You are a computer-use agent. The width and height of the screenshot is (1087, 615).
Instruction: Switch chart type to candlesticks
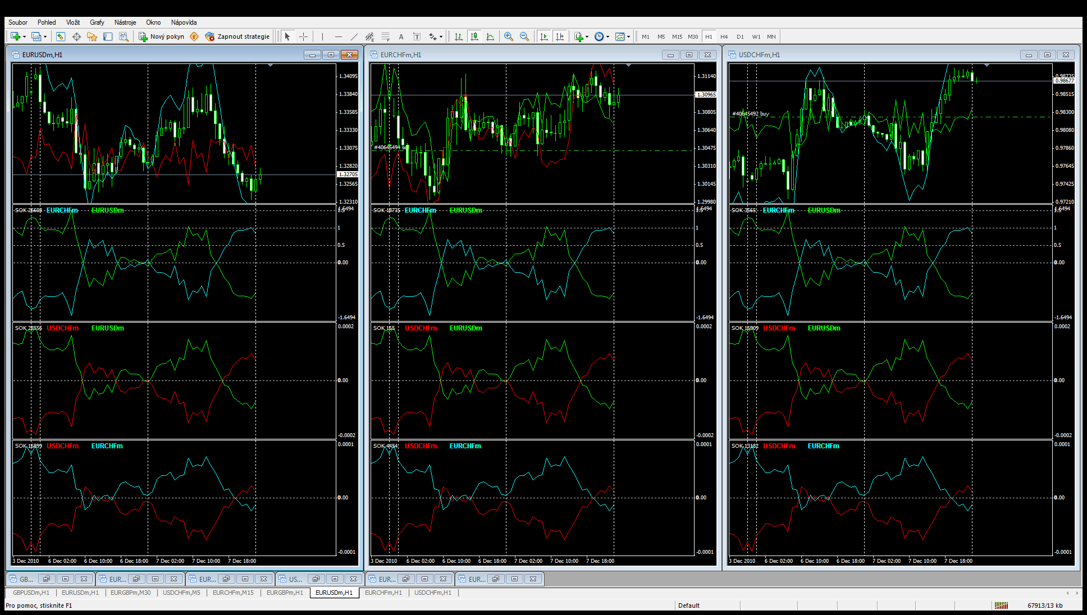[474, 36]
